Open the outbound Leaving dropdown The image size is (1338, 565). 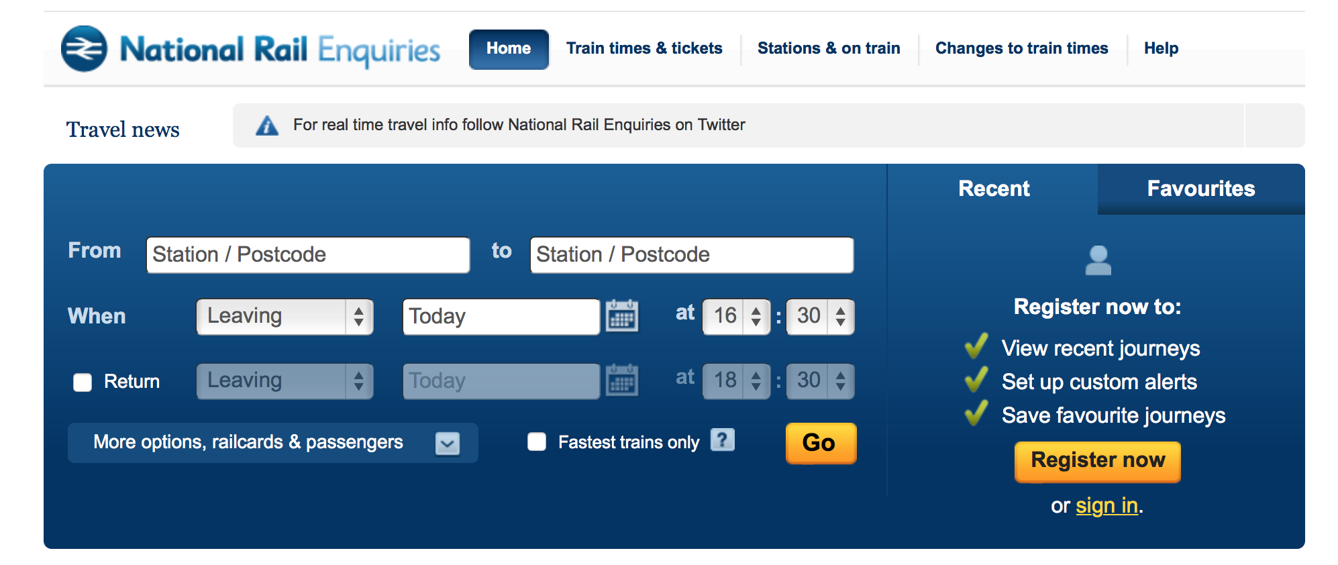pos(285,317)
